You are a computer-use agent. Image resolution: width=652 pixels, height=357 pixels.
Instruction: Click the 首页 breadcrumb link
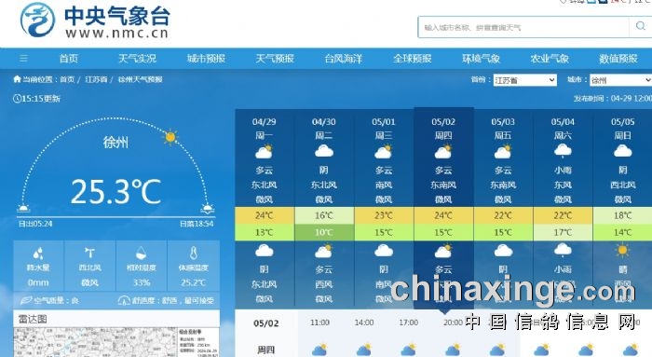coord(67,79)
